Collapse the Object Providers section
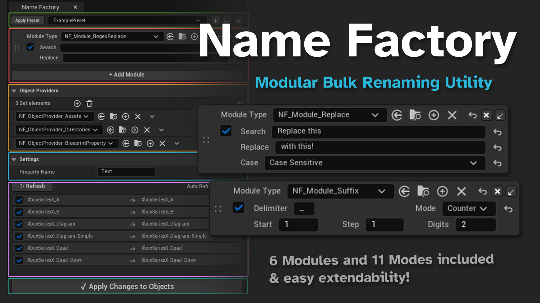 coord(14,91)
